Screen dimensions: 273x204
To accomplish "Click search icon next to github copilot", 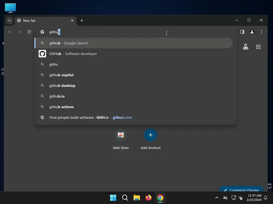I will coord(42,75).
